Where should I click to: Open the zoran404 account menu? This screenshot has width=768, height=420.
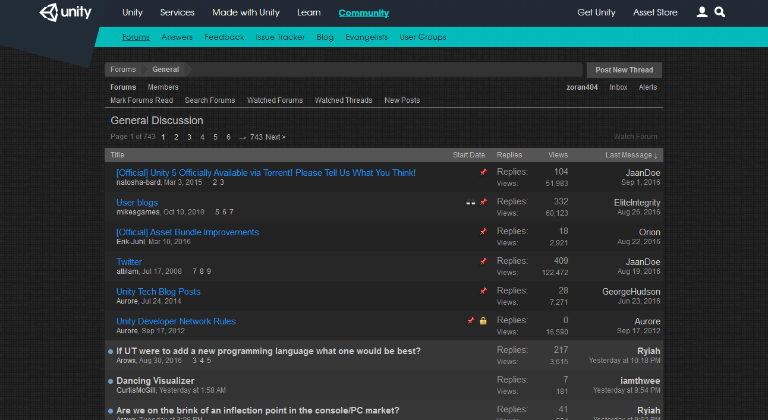click(x=582, y=87)
